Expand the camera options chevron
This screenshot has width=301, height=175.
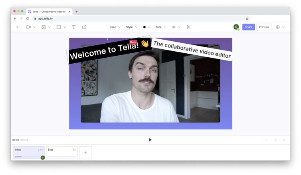pos(35,27)
